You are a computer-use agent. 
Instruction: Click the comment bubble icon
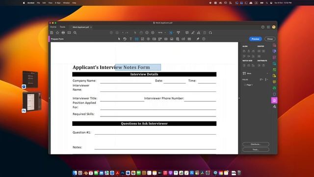click(187, 33)
